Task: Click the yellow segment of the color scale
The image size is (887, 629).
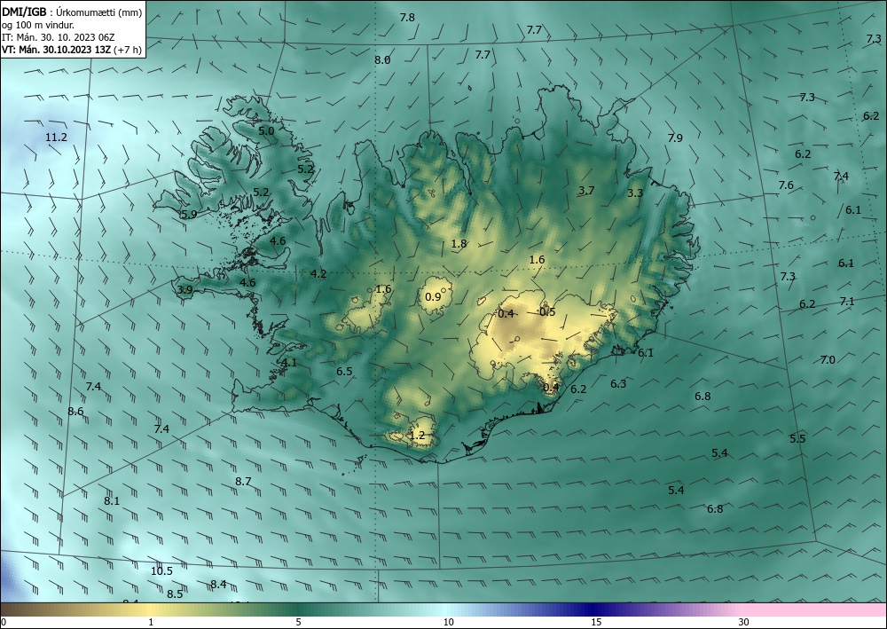Action: click(150, 609)
